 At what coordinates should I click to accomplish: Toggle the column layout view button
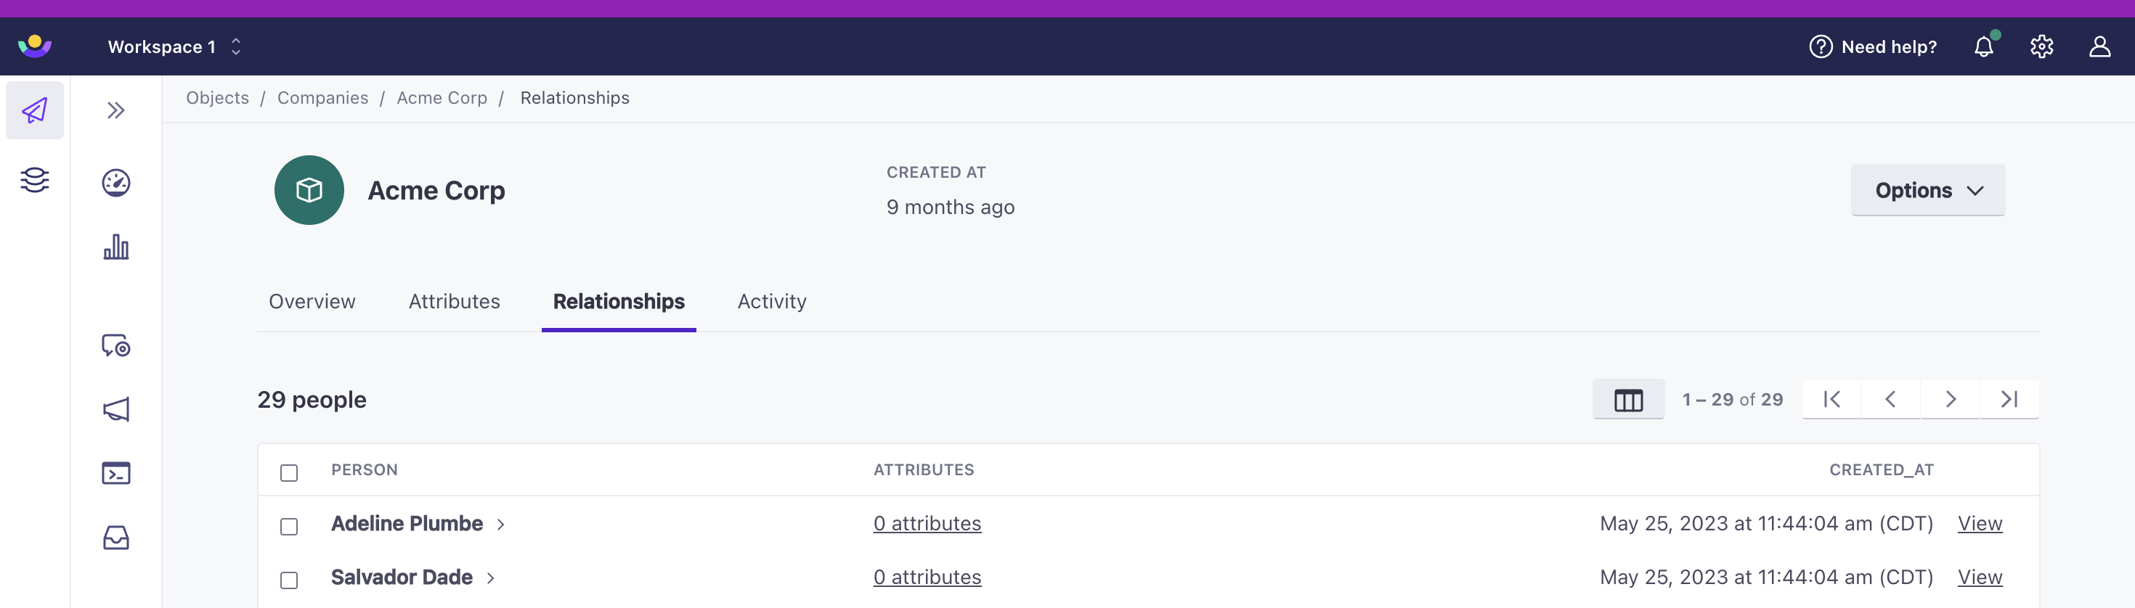pyautogui.click(x=1627, y=400)
